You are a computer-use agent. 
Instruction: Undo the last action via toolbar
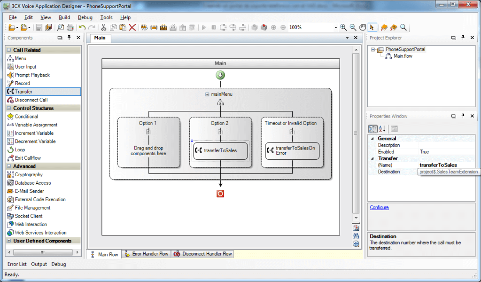(x=82, y=28)
